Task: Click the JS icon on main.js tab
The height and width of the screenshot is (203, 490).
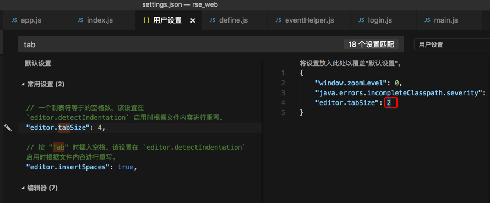Action: coord(427,20)
